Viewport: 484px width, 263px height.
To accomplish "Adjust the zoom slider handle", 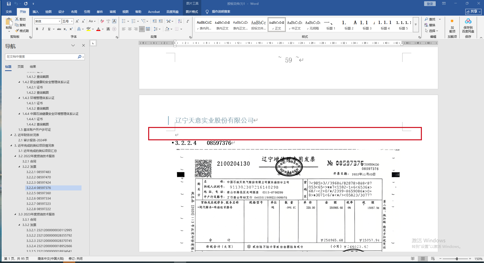I will [457, 259].
